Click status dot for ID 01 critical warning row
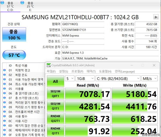Image resolution: width=161 pixels, height=137 pixels. (x=4, y=70)
